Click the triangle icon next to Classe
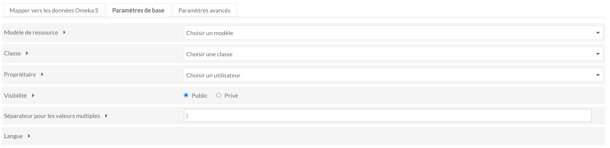610x148 pixels. tap(27, 53)
